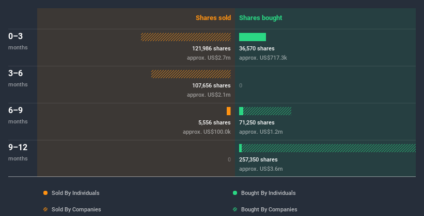Click the hatched 'Sold By Companies' legend dot
This screenshot has height=216, width=424.
[x=45, y=209]
